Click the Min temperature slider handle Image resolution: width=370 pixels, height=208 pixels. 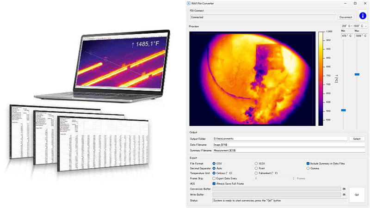click(343, 110)
